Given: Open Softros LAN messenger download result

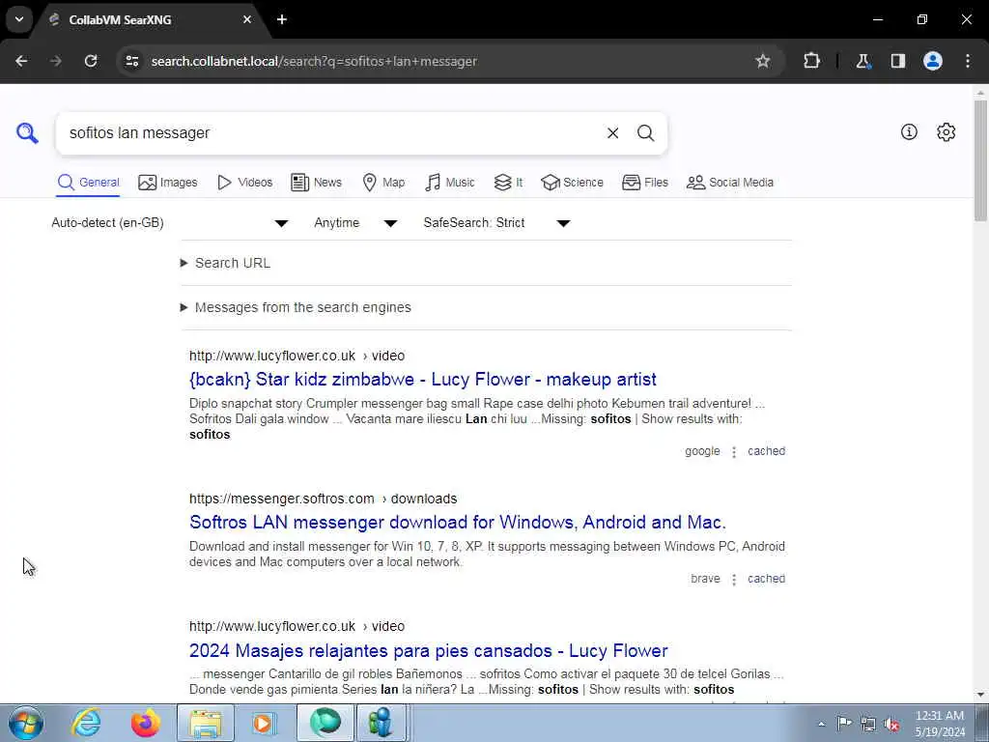Looking at the screenshot, I should click(457, 523).
